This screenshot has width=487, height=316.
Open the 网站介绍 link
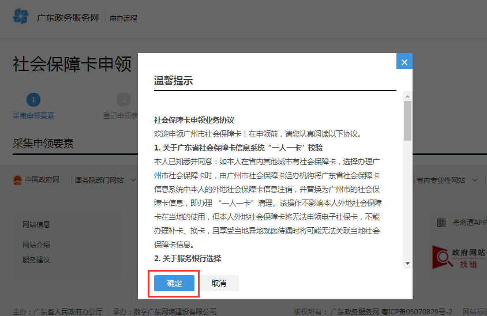click(36, 245)
